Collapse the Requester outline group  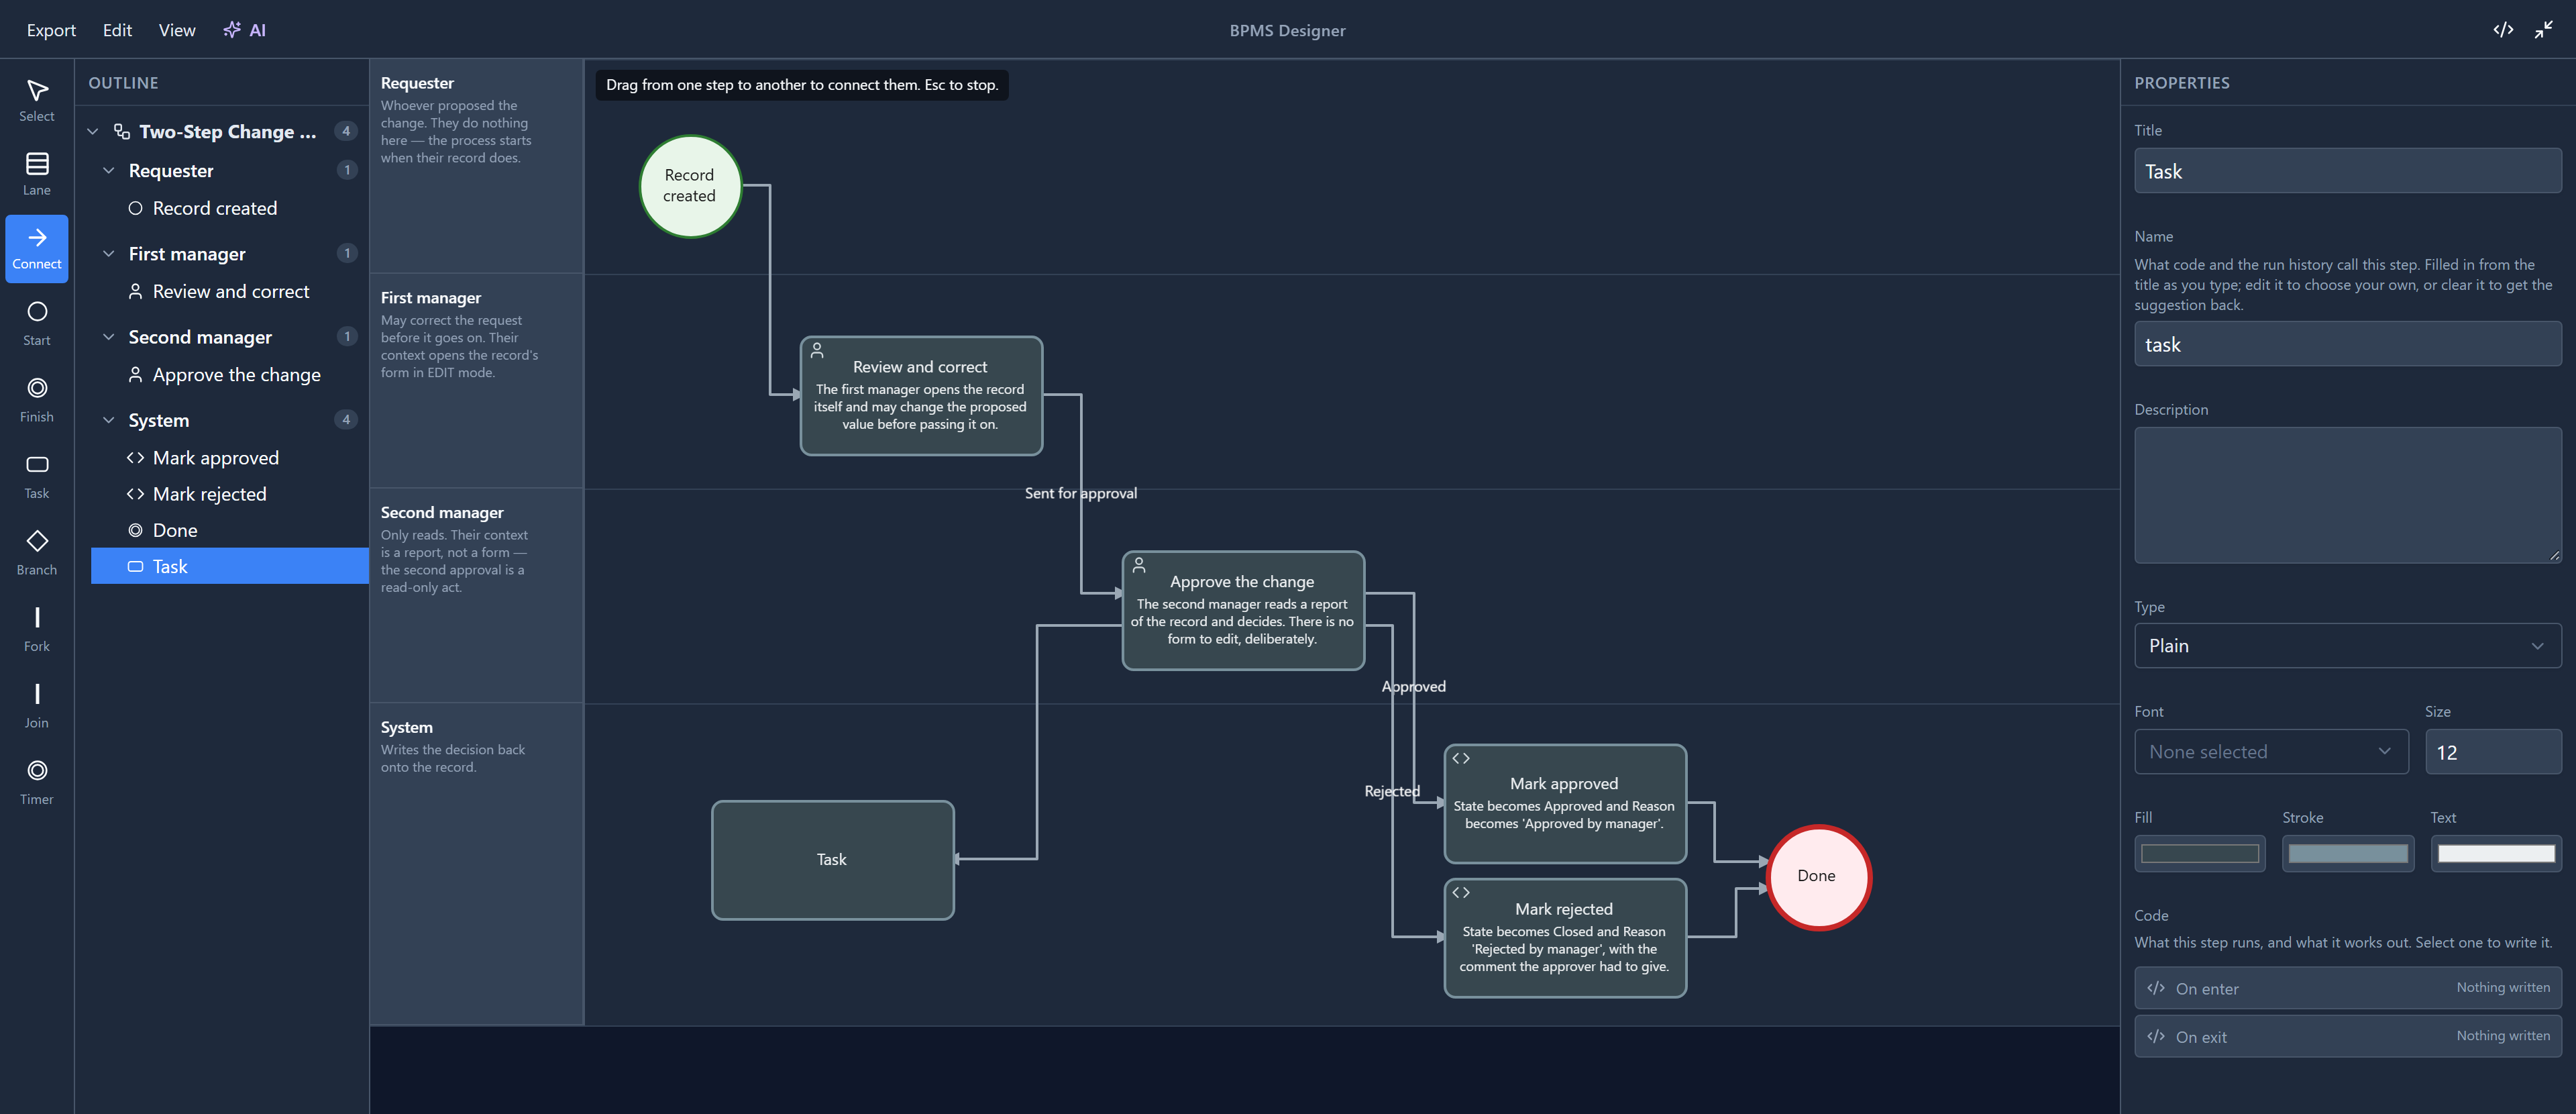[109, 171]
